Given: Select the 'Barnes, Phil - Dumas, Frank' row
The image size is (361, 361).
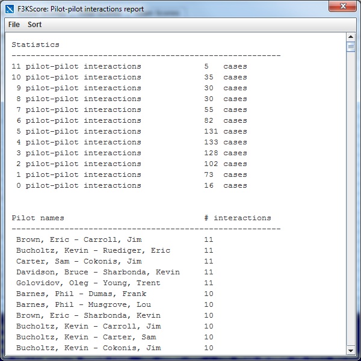Looking at the screenshot, I should (x=81, y=294).
